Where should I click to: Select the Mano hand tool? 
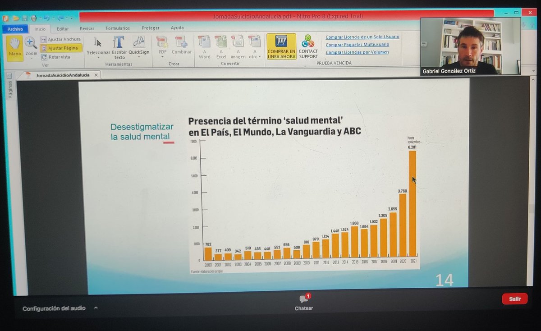coord(15,48)
